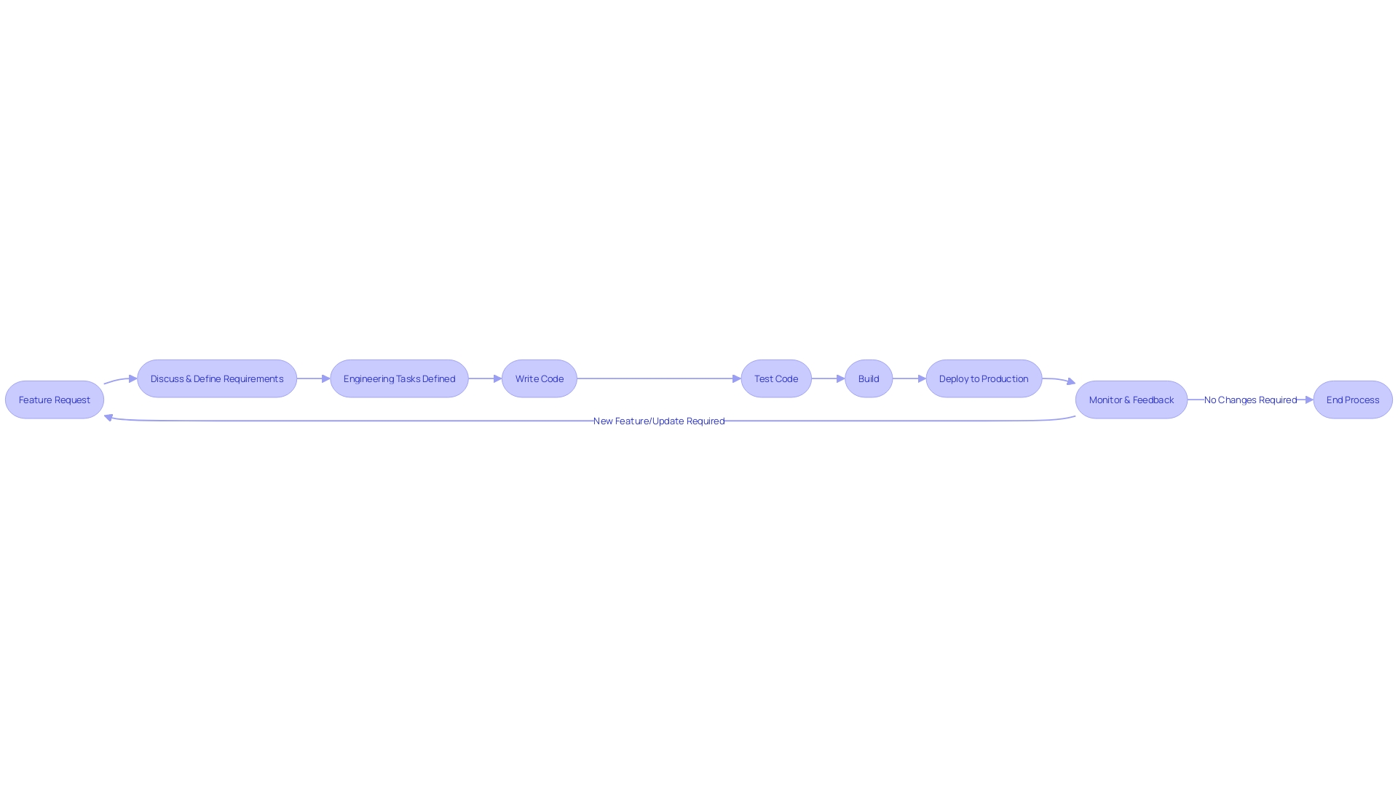
Task: Open the Engineering Tasks Defined step menu
Action: [x=398, y=378]
